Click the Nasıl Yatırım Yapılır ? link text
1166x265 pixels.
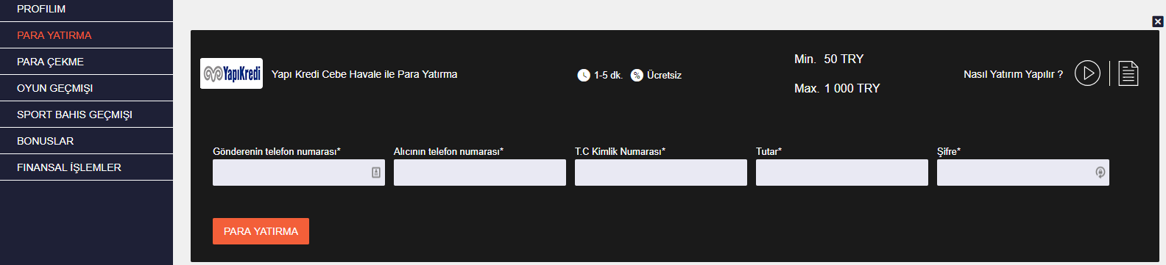tap(1013, 74)
